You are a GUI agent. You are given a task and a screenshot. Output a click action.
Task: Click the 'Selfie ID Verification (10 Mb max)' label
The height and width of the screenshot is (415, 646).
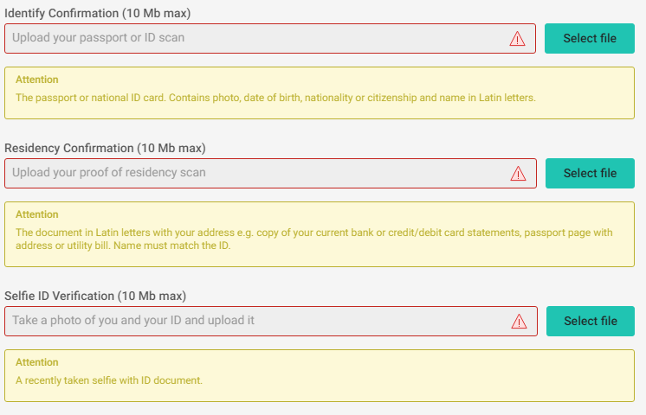coord(95,296)
